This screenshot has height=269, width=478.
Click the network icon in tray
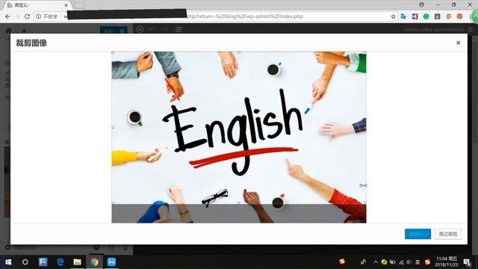(401, 262)
